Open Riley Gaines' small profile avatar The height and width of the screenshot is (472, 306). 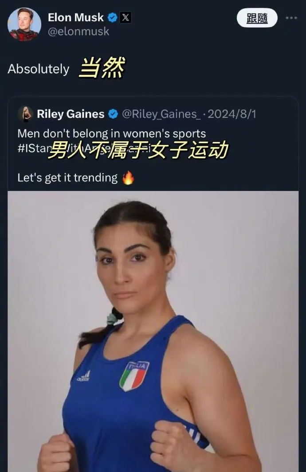(26, 114)
